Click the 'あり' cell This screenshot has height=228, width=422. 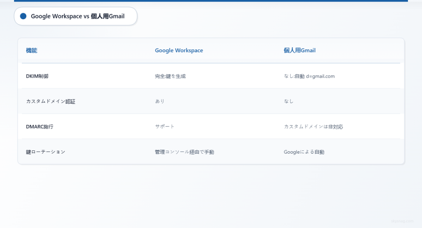tap(159, 101)
